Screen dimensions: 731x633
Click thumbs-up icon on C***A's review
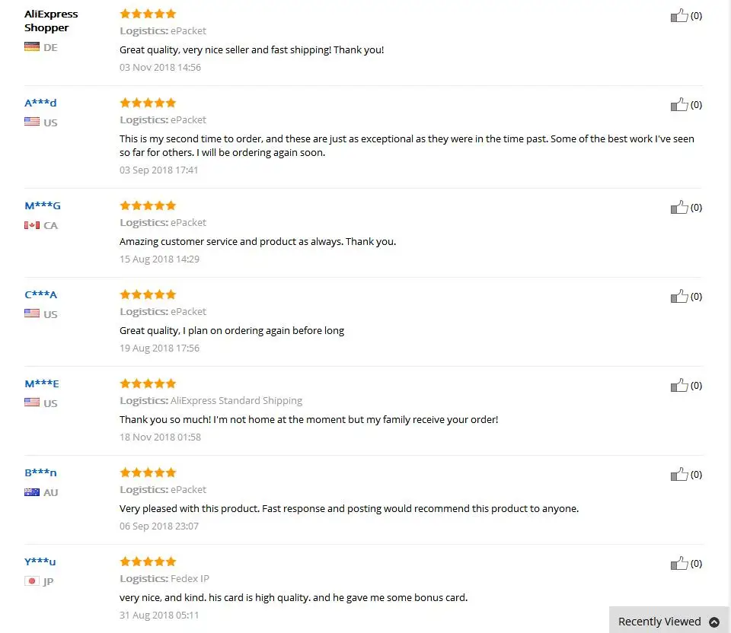[x=679, y=296]
